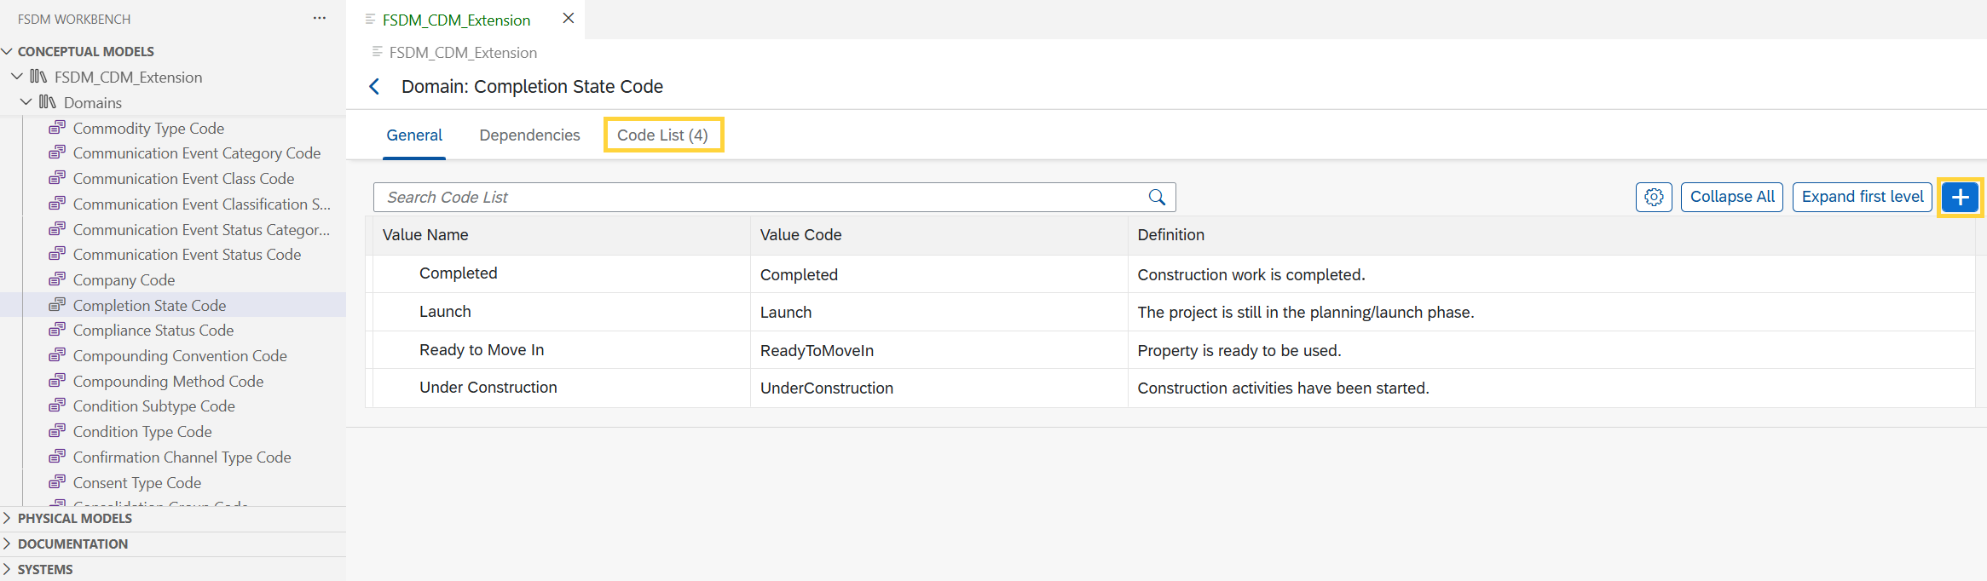Expand the Documentation section
Screen dimensions: 1987x581
coord(7,544)
